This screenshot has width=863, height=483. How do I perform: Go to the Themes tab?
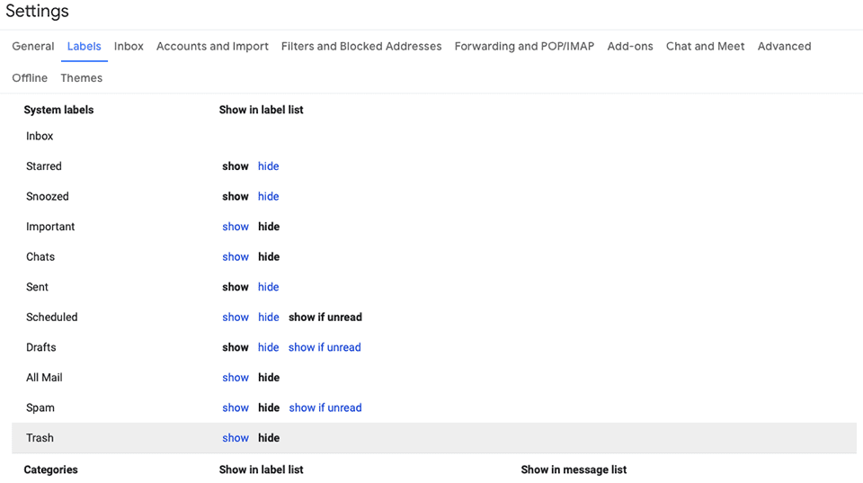tap(82, 78)
